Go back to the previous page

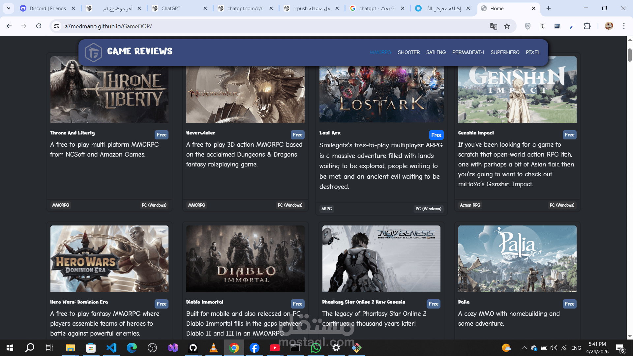click(x=9, y=26)
